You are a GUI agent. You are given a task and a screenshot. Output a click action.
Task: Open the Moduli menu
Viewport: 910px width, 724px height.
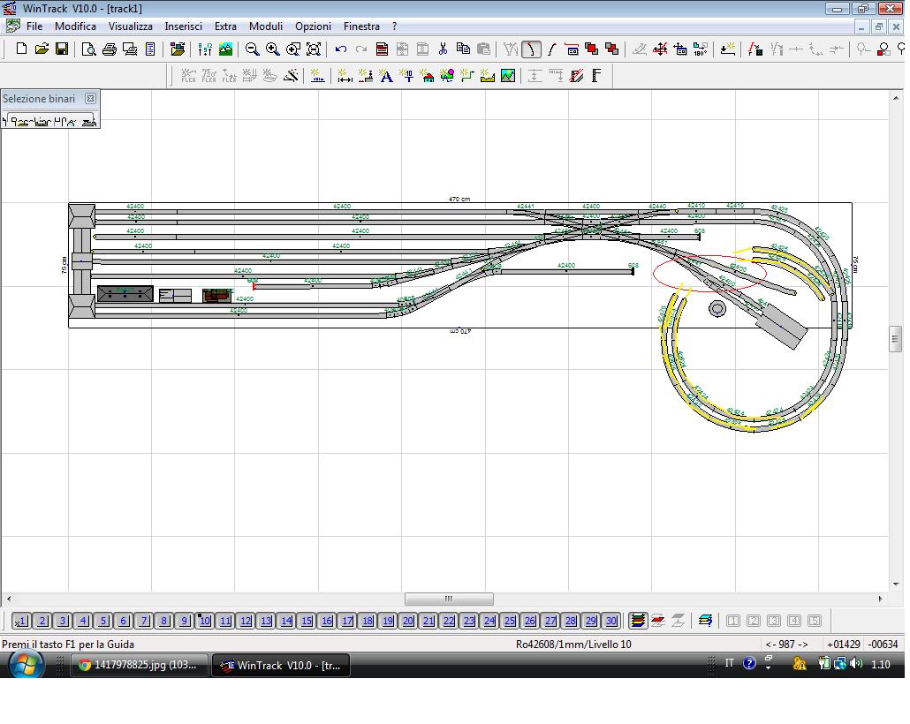266,26
